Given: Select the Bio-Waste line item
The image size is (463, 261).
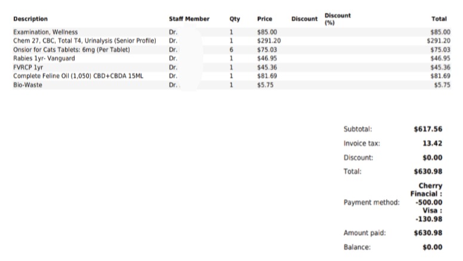Looking at the screenshot, I should [x=27, y=85].
